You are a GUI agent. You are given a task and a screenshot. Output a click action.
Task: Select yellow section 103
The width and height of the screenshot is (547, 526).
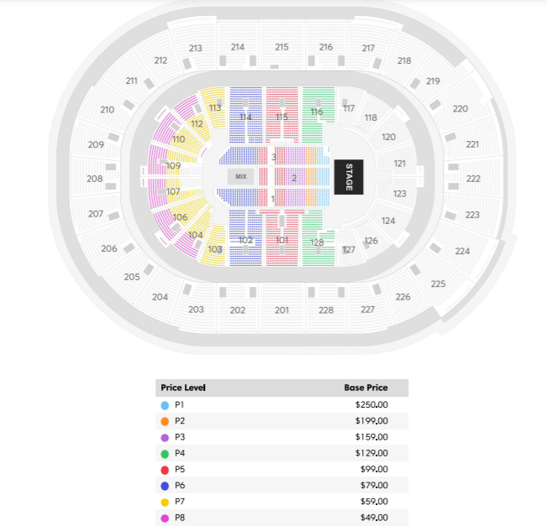point(215,246)
